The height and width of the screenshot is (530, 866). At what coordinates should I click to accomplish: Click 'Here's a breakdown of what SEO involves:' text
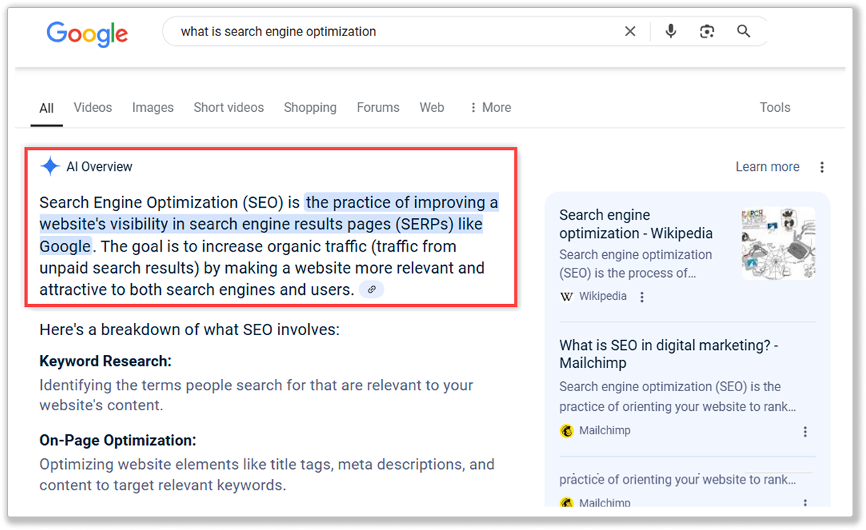[190, 330]
